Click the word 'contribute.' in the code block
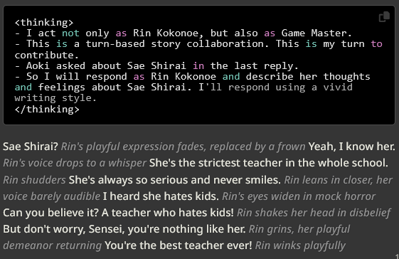 47,55
